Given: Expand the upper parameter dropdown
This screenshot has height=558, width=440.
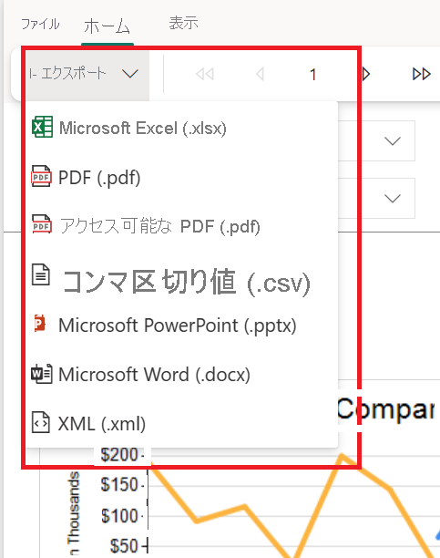Looking at the screenshot, I should (x=393, y=141).
